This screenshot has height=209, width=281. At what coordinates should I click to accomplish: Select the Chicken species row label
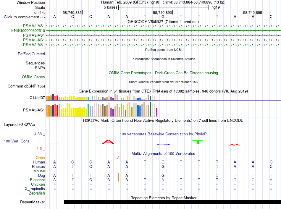pos(38,184)
